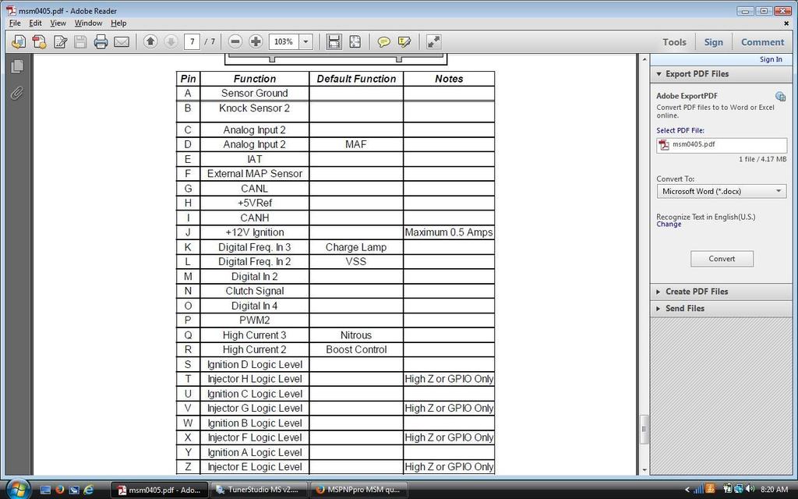Launch Internet Explorer from the quick launch
This screenshot has width=798, height=499.
89,490
